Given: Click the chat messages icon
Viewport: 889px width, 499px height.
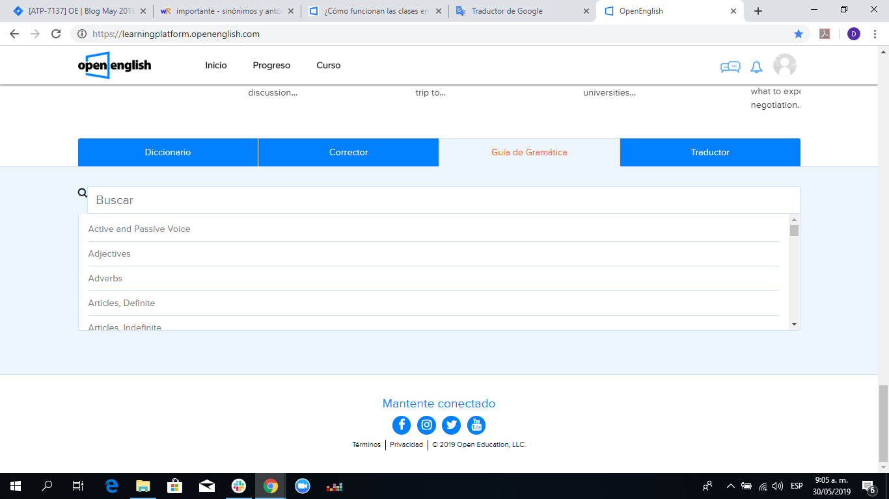Looking at the screenshot, I should click(x=730, y=67).
